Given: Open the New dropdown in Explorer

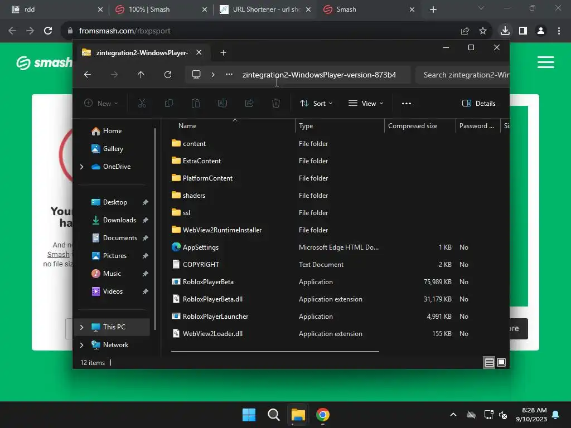Looking at the screenshot, I should point(101,103).
